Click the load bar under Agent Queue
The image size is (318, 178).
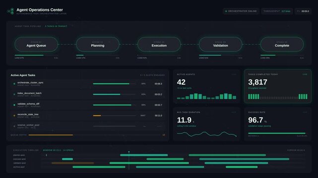click(x=36, y=55)
